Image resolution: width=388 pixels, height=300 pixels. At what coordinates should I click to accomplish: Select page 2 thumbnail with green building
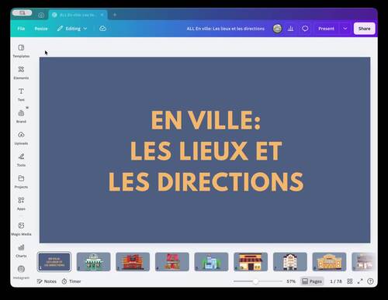pos(94,262)
